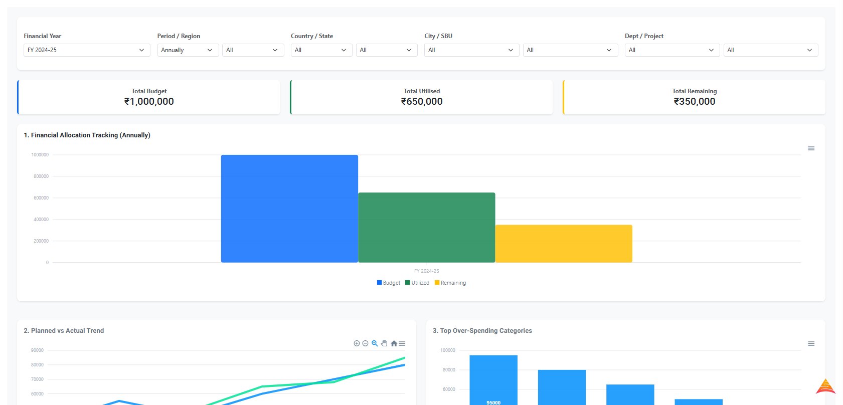Open the Dept dropdown filter
Screen dimensions: 843x405
[x=671, y=50]
